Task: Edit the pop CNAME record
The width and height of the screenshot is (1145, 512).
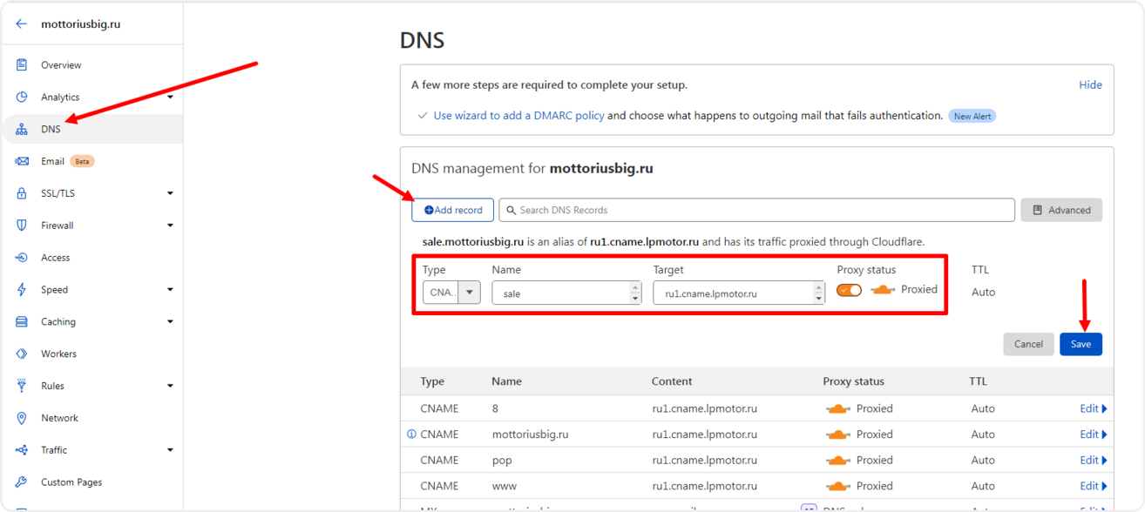Action: tap(1093, 460)
